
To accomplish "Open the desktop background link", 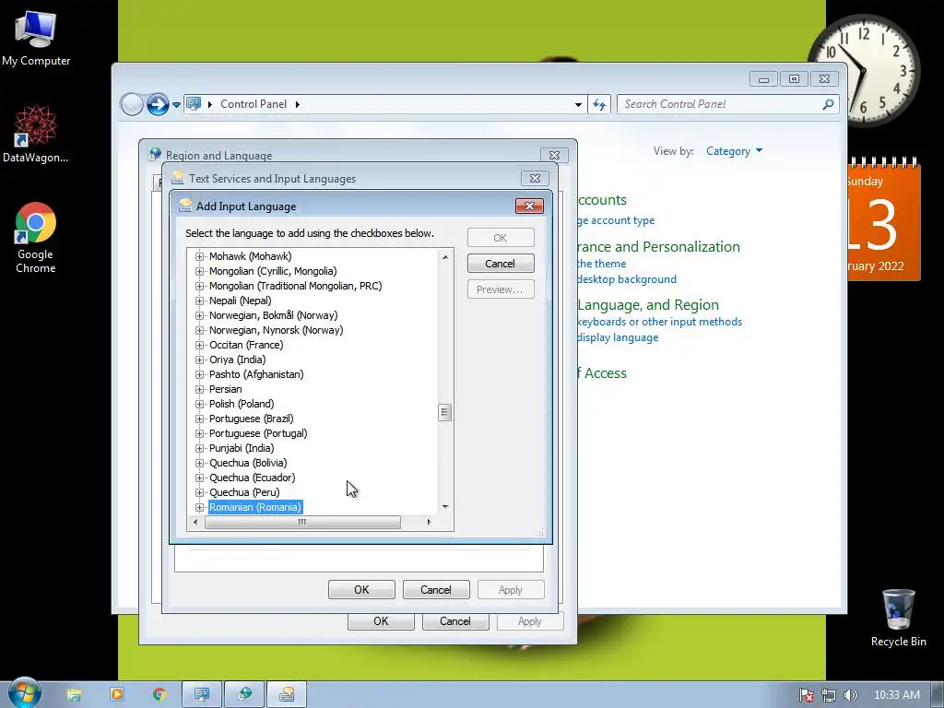I will click(626, 279).
